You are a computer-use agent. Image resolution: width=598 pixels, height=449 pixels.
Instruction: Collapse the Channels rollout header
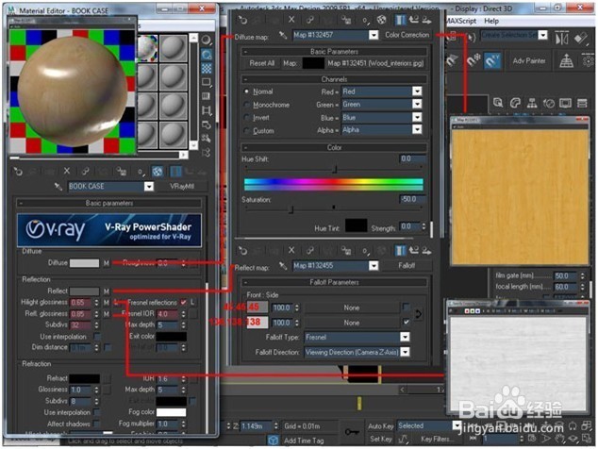click(x=334, y=79)
